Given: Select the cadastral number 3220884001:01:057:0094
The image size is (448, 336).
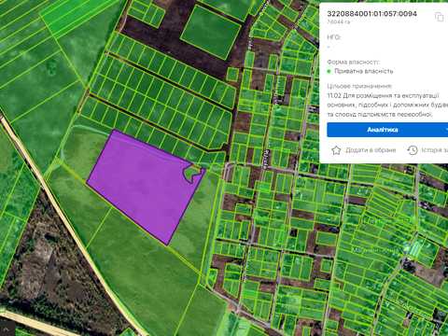Looking at the screenshot, I should pos(371,14).
